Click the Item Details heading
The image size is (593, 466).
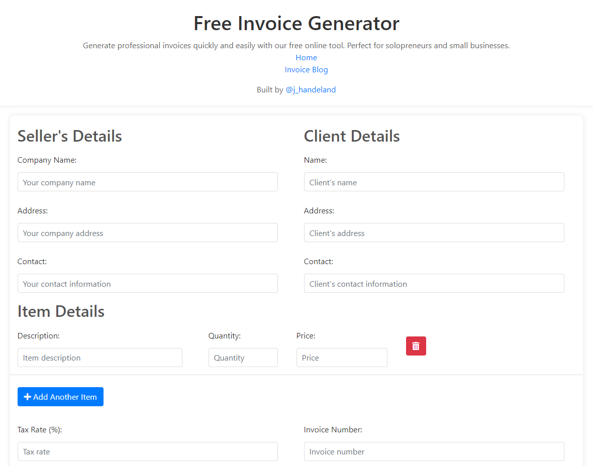60,311
